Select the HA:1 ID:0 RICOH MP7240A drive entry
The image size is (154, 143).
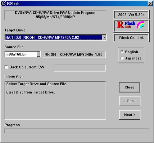tap(54, 37)
